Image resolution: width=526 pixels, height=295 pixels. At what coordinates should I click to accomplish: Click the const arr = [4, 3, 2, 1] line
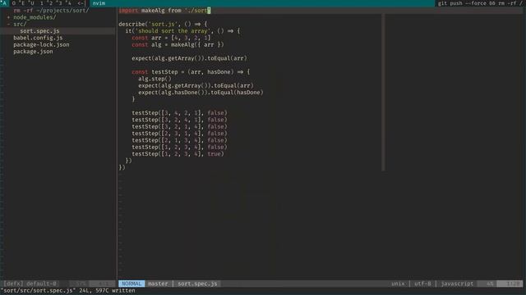[171, 38]
